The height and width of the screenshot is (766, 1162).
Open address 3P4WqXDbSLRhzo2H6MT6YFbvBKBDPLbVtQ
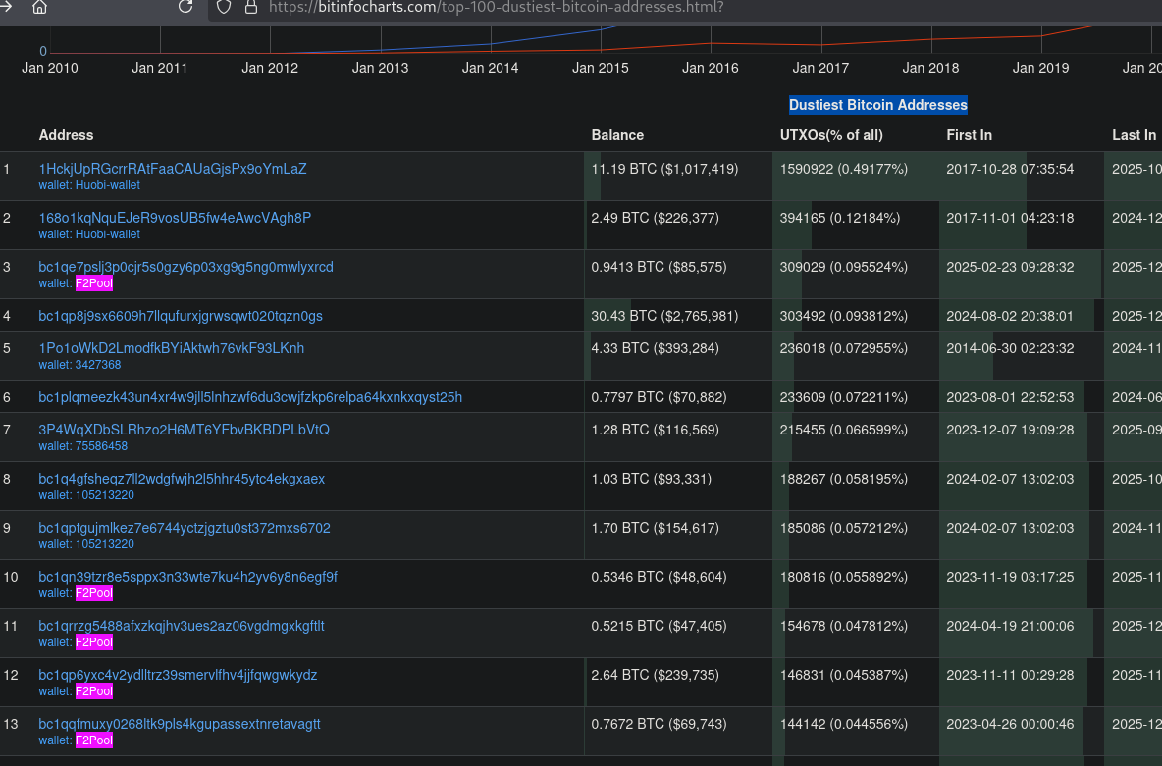184,430
